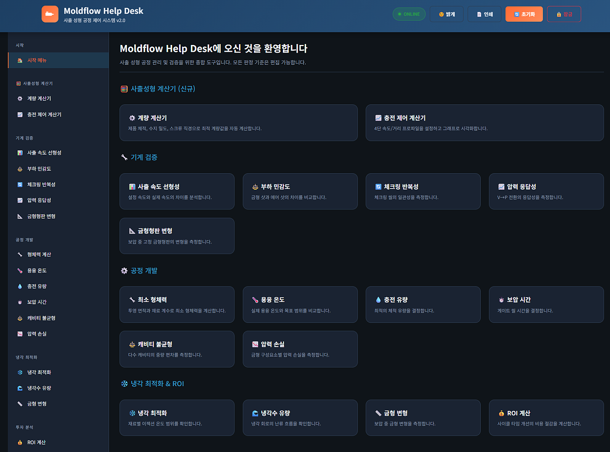Viewport: 610px width, 452px height.
Task: Click the thermometer icon beside sidebar 용융 온도
Action: click(x=20, y=270)
